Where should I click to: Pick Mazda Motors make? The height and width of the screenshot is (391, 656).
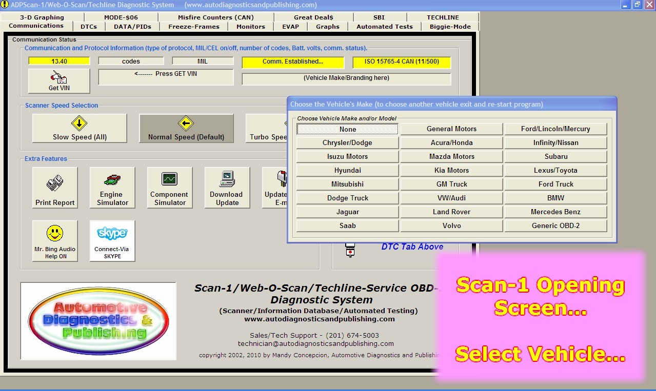[x=452, y=157]
